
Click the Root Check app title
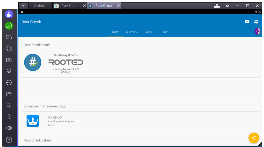31,22
